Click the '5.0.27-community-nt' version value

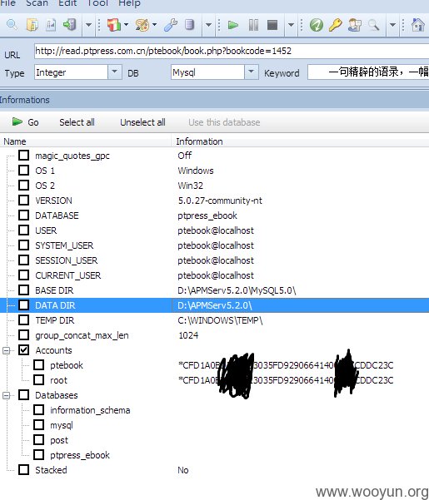tap(220, 200)
